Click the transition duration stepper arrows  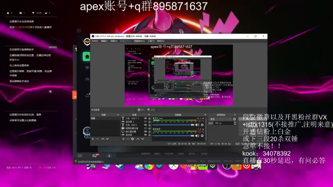pos(235,123)
